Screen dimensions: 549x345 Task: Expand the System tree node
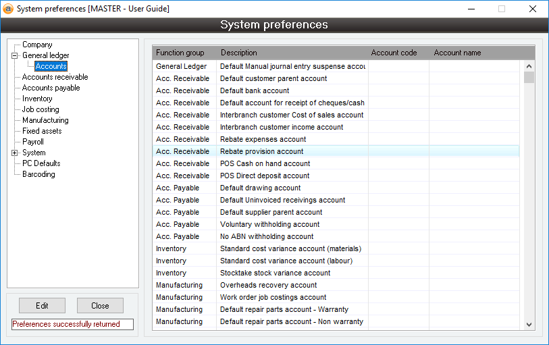pos(15,153)
